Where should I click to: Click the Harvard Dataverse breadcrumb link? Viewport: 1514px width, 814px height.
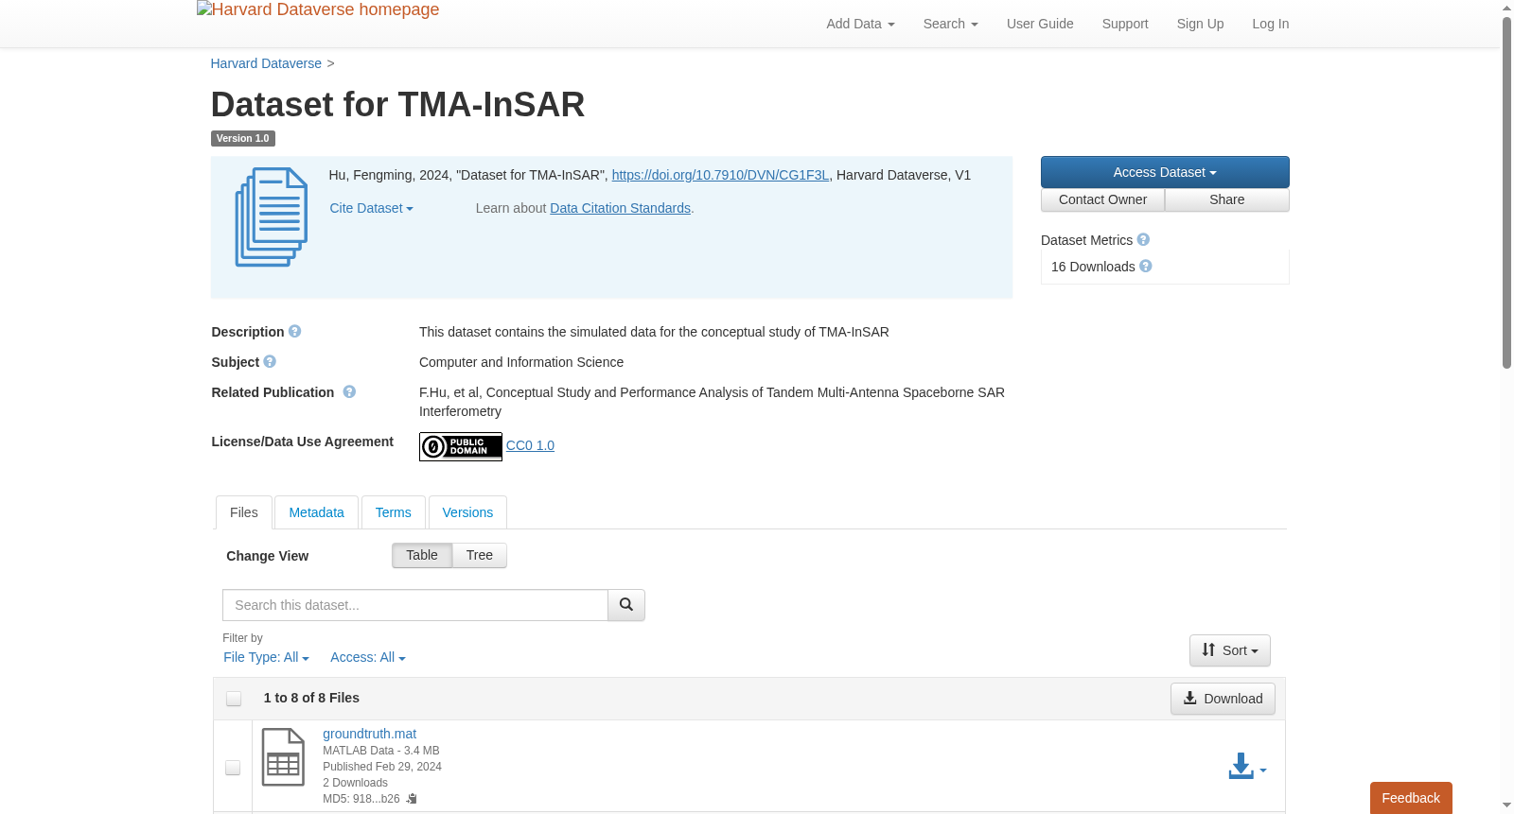coord(266,63)
